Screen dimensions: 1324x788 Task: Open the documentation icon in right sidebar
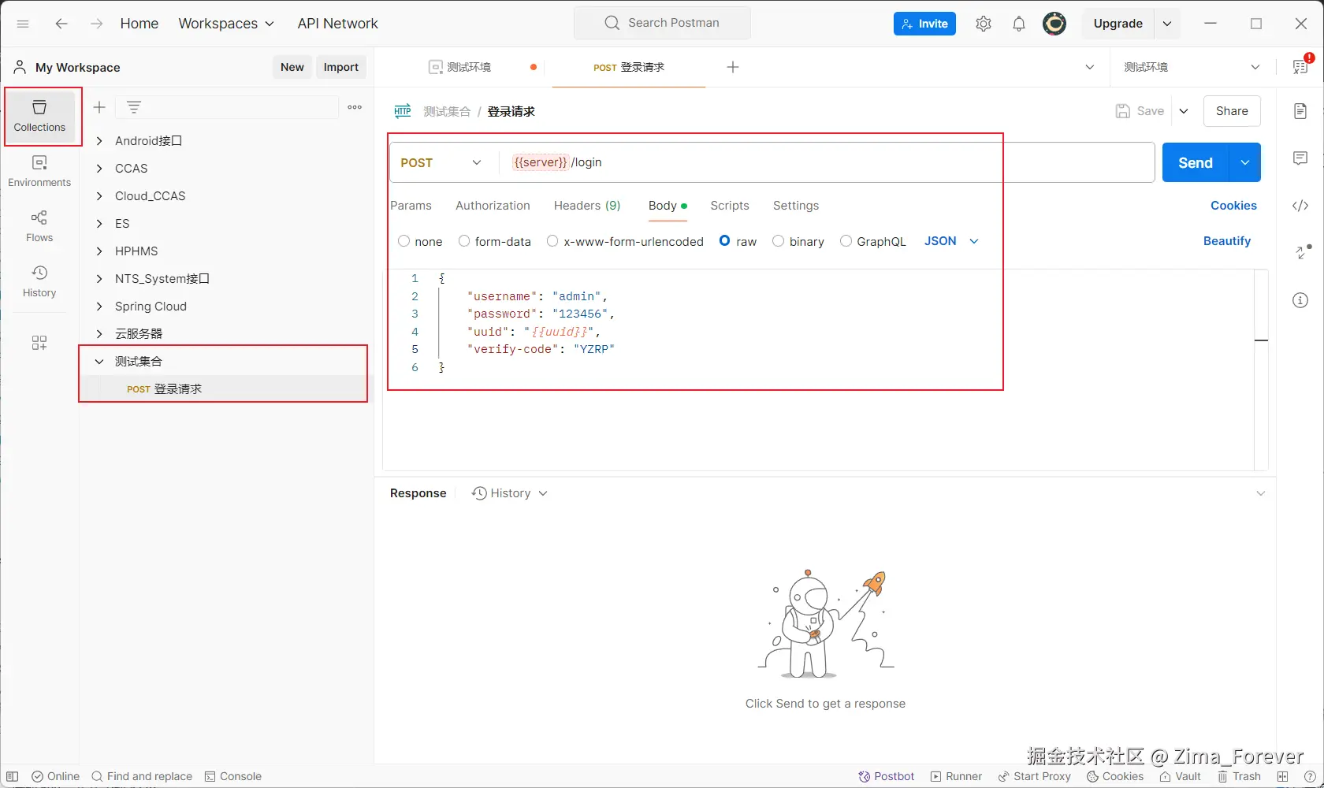[1300, 111]
